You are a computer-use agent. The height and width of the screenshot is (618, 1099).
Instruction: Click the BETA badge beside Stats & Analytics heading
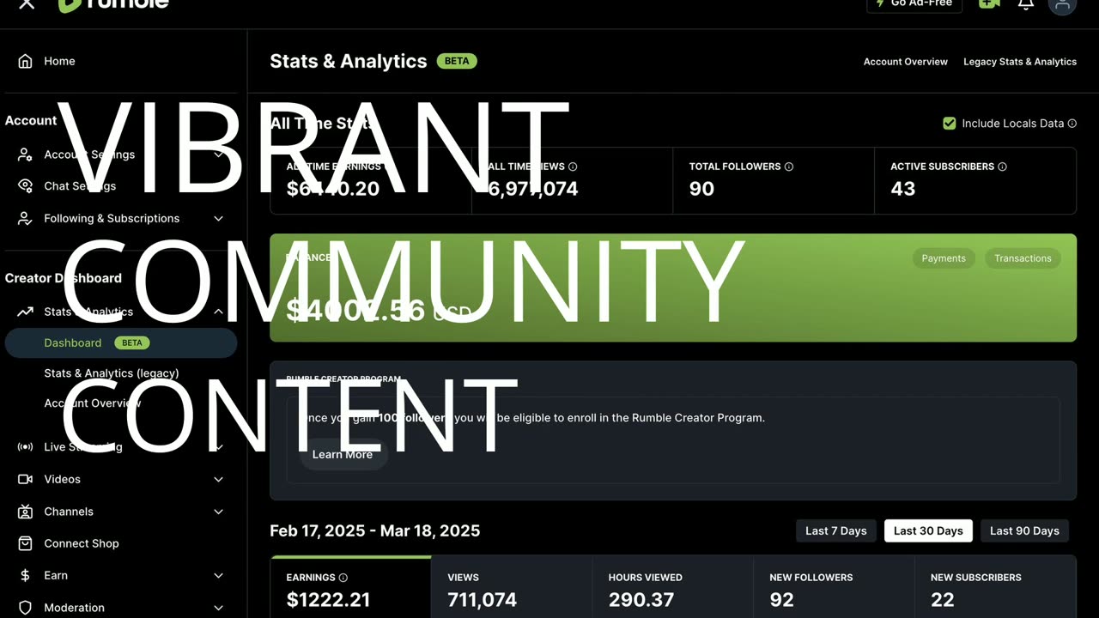(457, 61)
